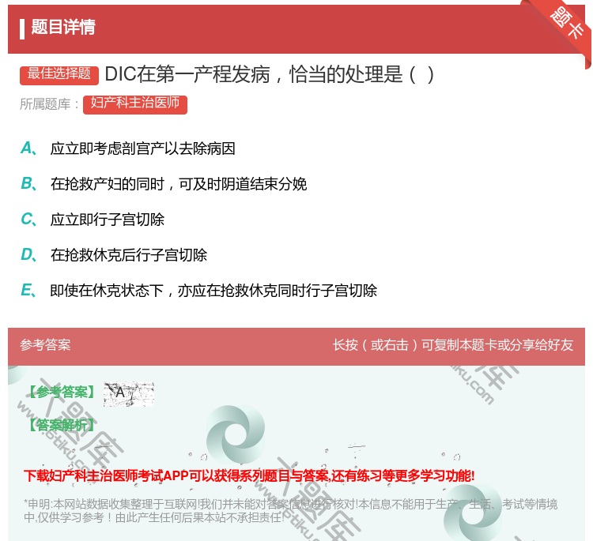Click the 长按（或右击）可复制本题卡 hint text
The height and width of the screenshot is (541, 593).
click(453, 345)
